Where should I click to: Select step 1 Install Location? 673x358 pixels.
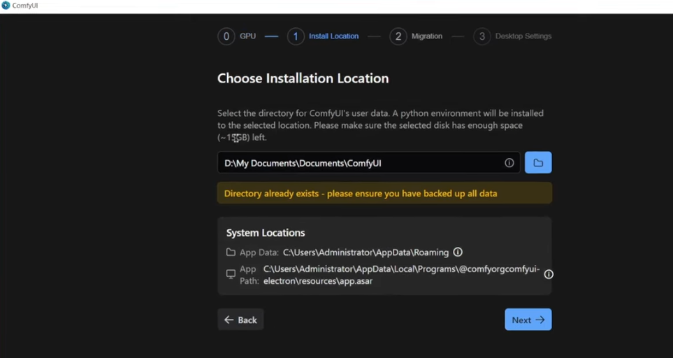pos(323,36)
